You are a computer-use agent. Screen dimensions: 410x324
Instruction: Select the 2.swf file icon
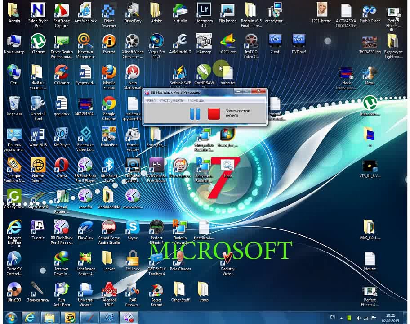pyautogui.click(x=275, y=44)
